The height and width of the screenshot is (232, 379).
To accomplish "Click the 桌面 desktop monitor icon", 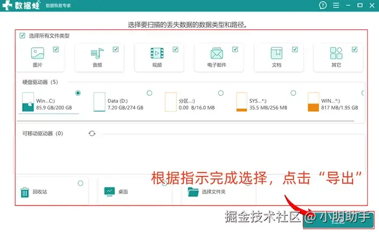I will [x=109, y=191].
